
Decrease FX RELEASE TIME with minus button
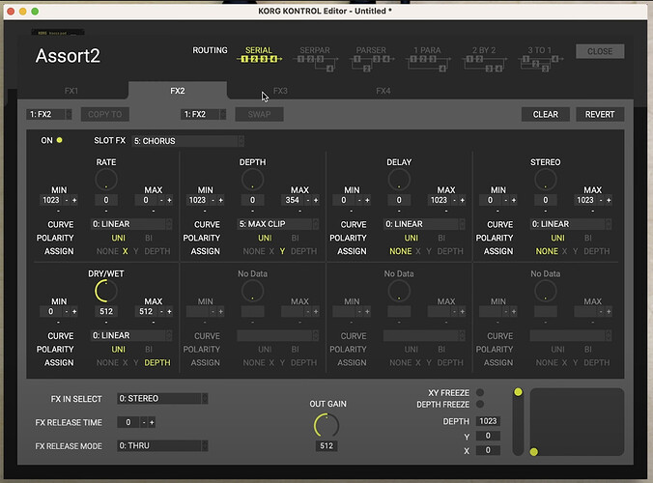tap(144, 423)
